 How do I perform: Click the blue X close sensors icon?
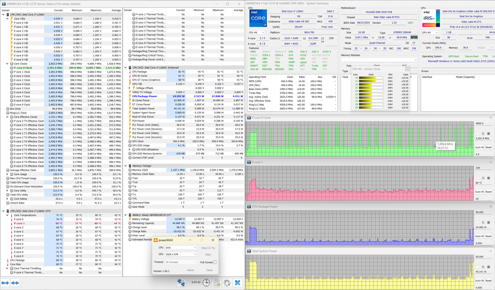tap(238, 283)
